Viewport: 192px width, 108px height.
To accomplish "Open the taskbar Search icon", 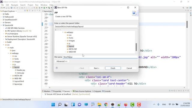I will click(x=60, y=105).
